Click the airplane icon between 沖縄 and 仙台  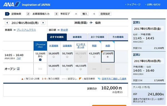pyautogui.click(x=91, y=23)
